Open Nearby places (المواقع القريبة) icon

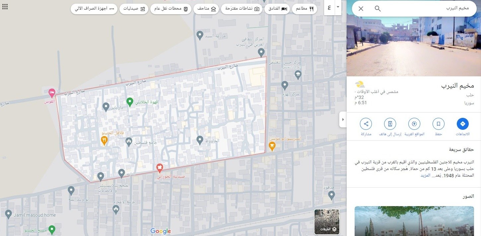(x=414, y=124)
